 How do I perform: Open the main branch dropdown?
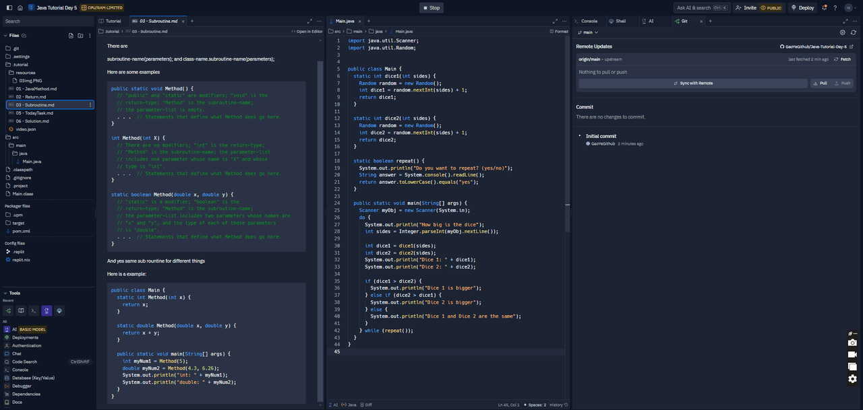(588, 32)
